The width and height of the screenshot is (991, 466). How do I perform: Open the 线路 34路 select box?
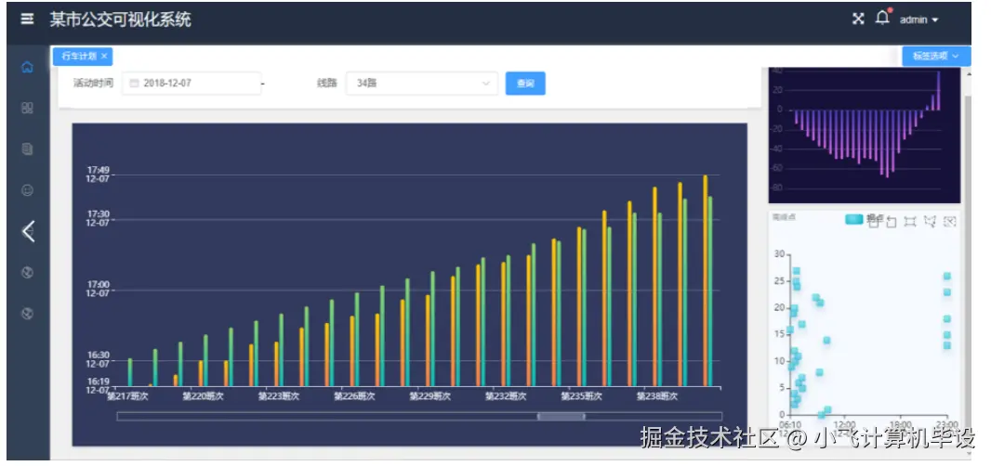(421, 84)
